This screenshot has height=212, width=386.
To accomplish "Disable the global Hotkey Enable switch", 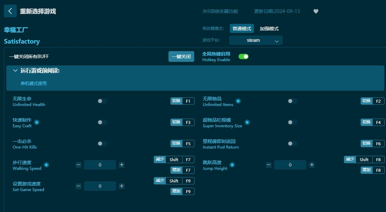I will coord(244,56).
